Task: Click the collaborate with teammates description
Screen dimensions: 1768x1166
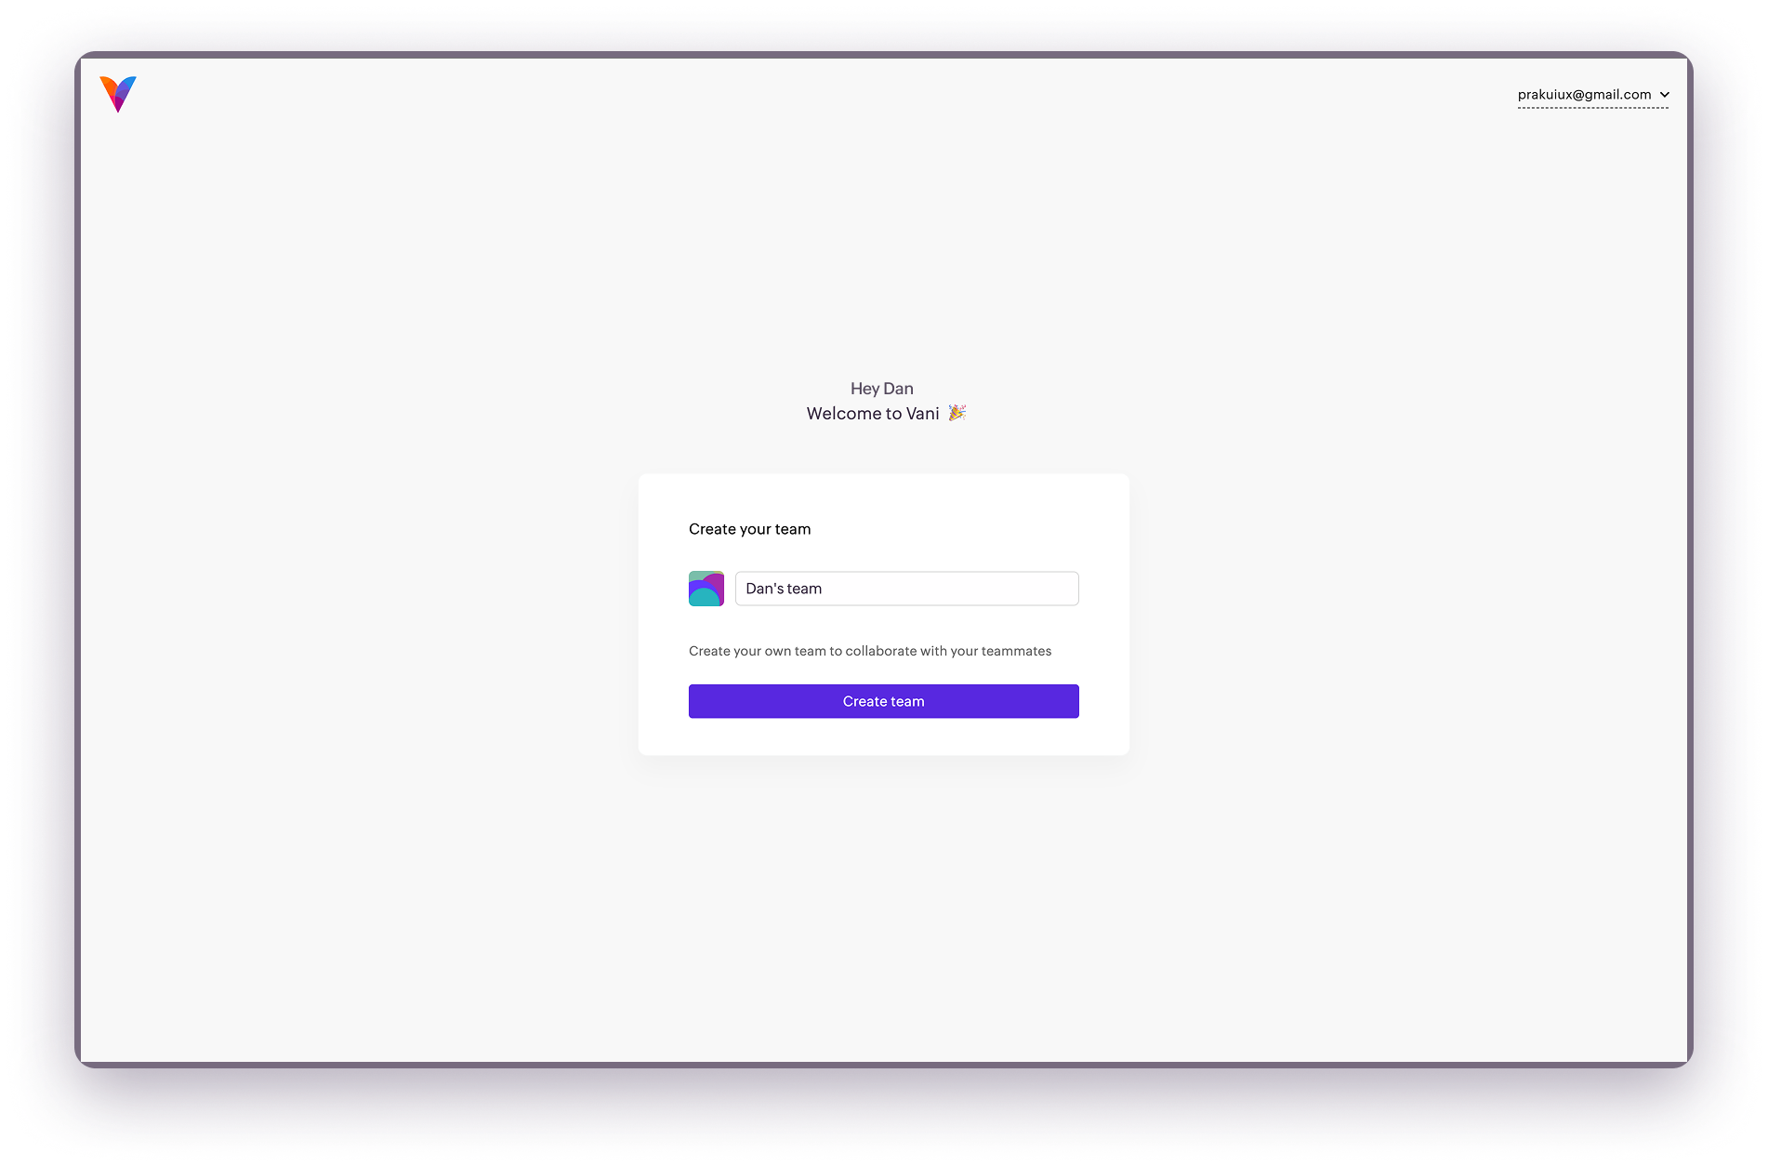Action: (870, 651)
